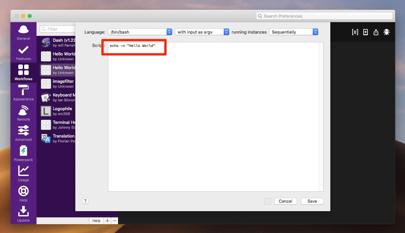Image resolution: width=405 pixels, height=233 pixels.
Task: Select the Translation workflow
Action: [x=57, y=138]
